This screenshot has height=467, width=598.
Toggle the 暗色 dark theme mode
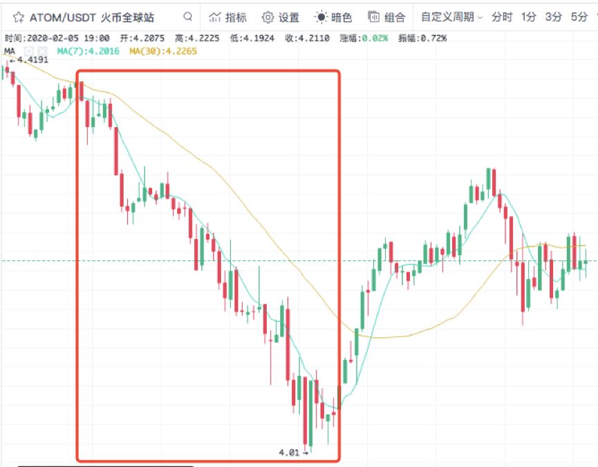[333, 17]
